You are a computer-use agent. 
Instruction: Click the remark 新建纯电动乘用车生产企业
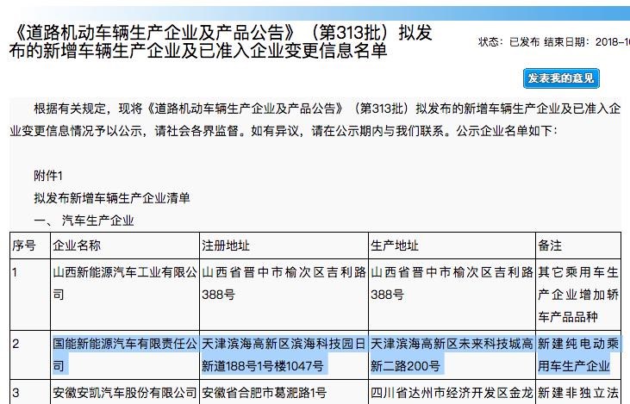[578, 355]
